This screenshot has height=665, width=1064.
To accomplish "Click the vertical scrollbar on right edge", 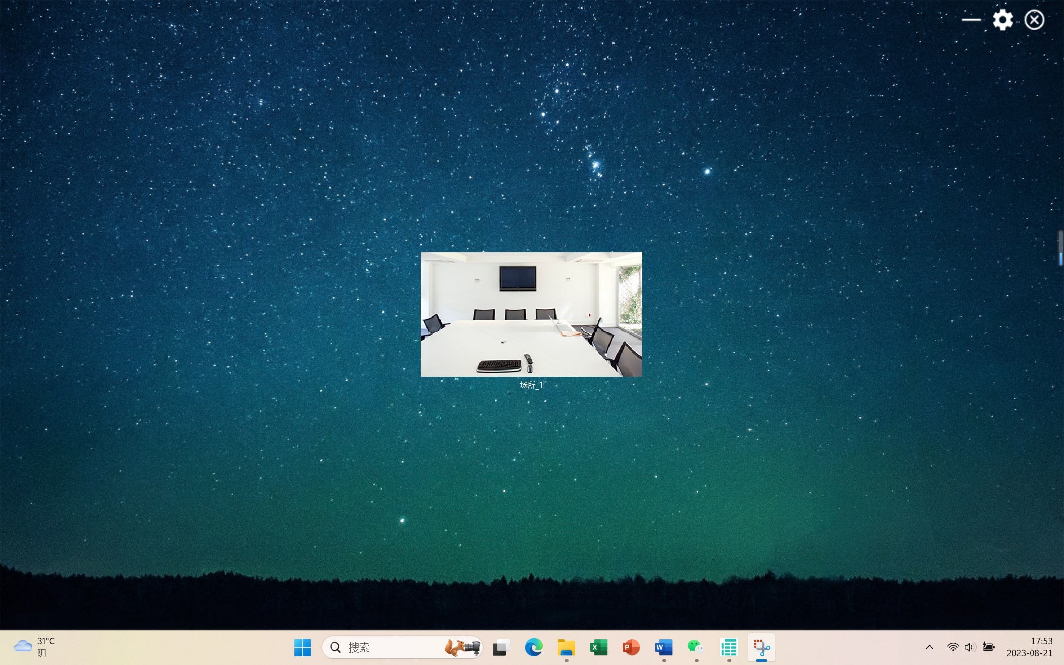I will point(1060,248).
